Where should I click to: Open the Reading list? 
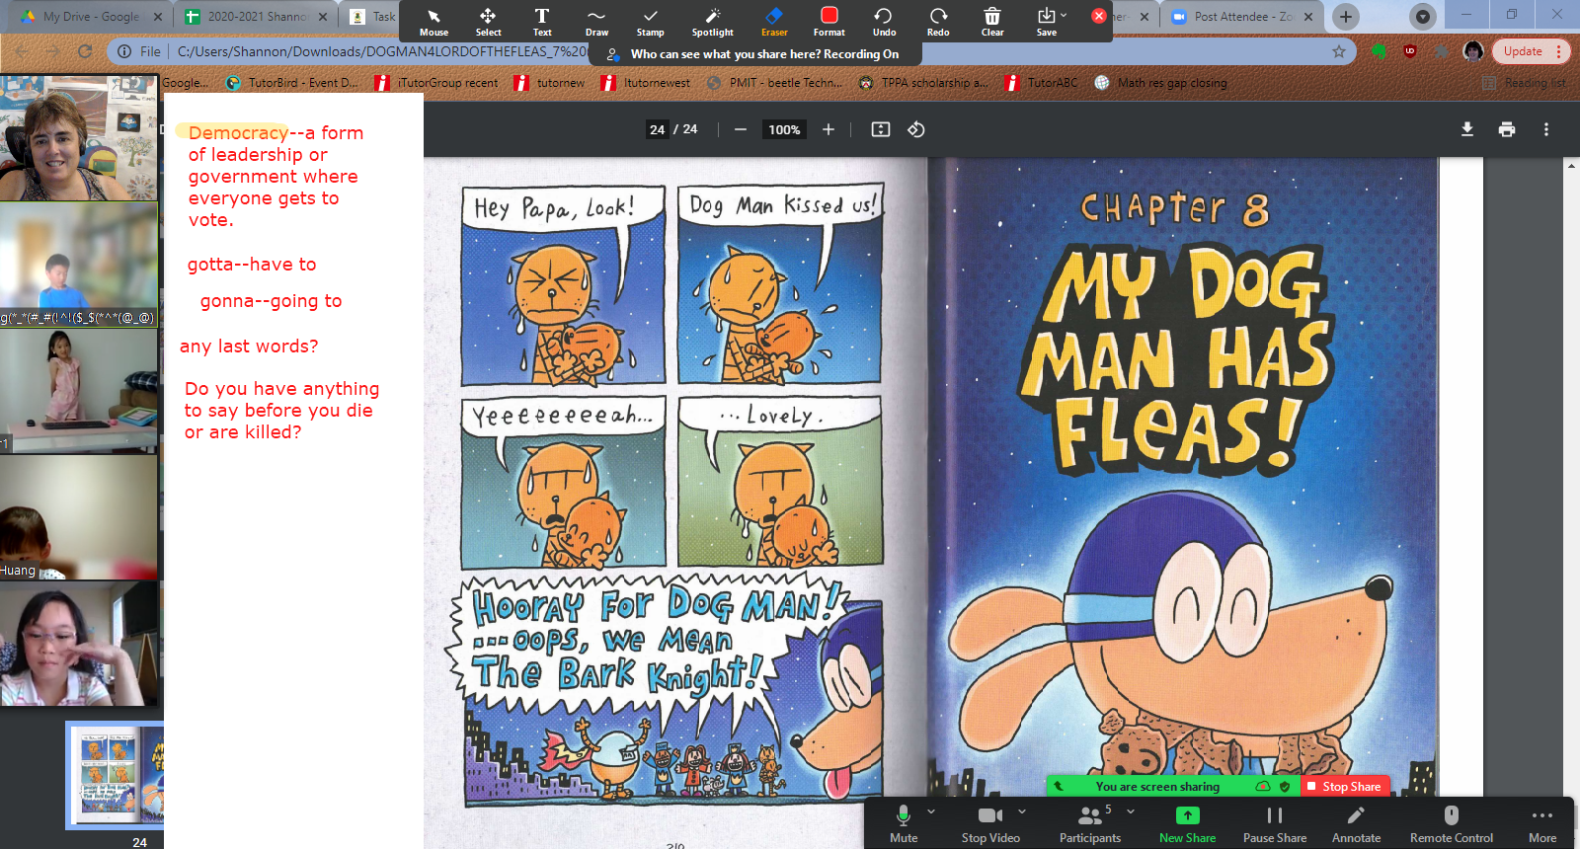(1524, 83)
